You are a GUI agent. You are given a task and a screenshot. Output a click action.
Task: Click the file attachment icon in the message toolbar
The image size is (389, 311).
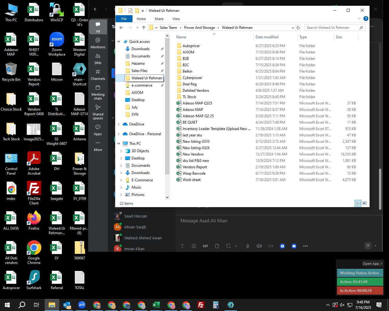tap(217, 246)
